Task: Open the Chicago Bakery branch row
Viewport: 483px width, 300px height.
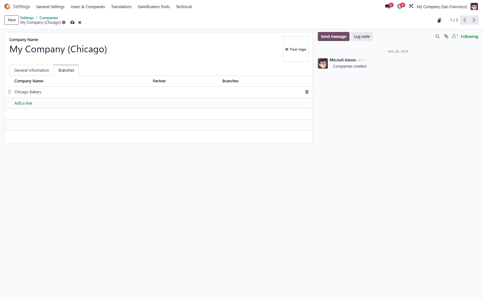Action: (x=159, y=92)
